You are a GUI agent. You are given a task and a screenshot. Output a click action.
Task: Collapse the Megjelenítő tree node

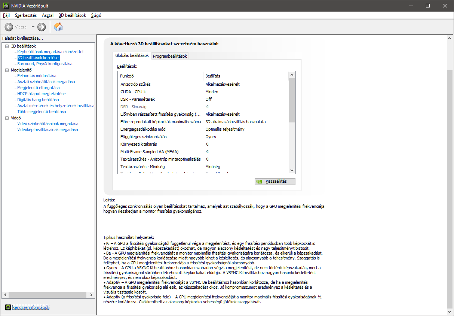coord(7,70)
